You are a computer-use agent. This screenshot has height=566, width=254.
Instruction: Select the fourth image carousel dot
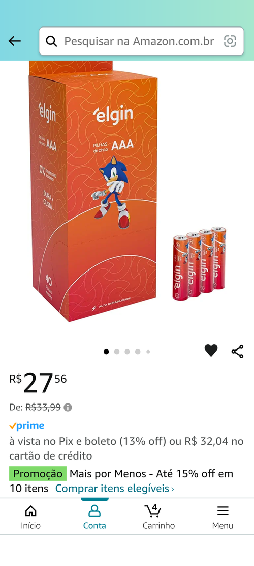coord(138,352)
